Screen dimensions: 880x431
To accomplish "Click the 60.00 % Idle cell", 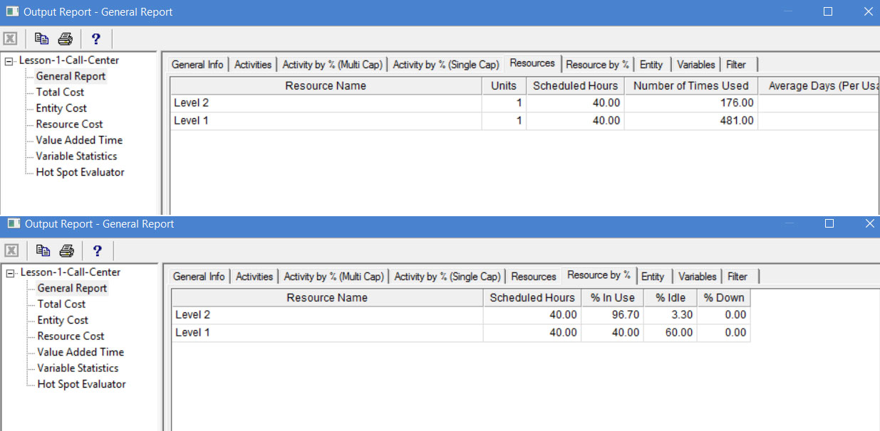I will coord(670,333).
